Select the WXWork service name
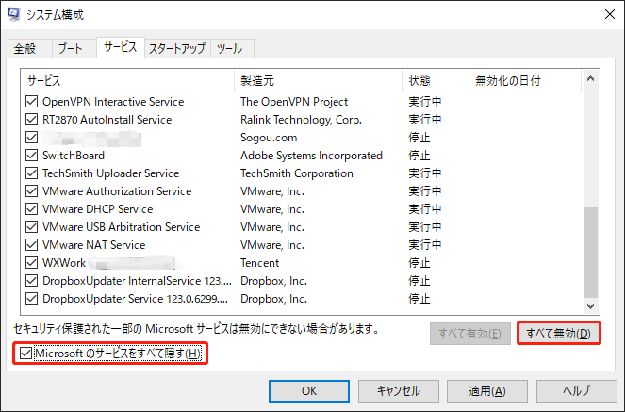Screen dimensions: 625x412 64,263
